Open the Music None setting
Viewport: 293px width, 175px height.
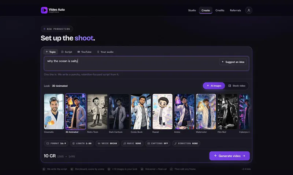pyautogui.click(x=132, y=143)
